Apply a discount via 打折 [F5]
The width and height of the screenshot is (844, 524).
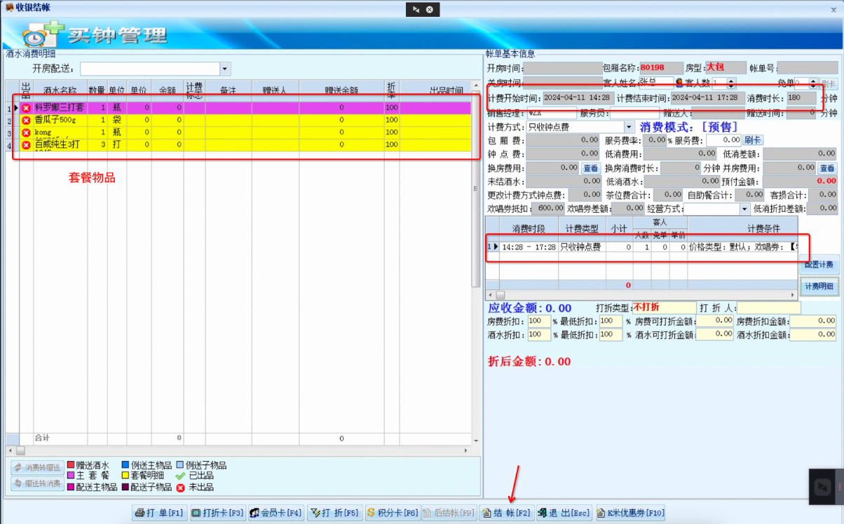(334, 513)
